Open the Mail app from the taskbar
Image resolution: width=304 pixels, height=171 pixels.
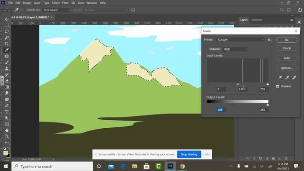click(111, 166)
